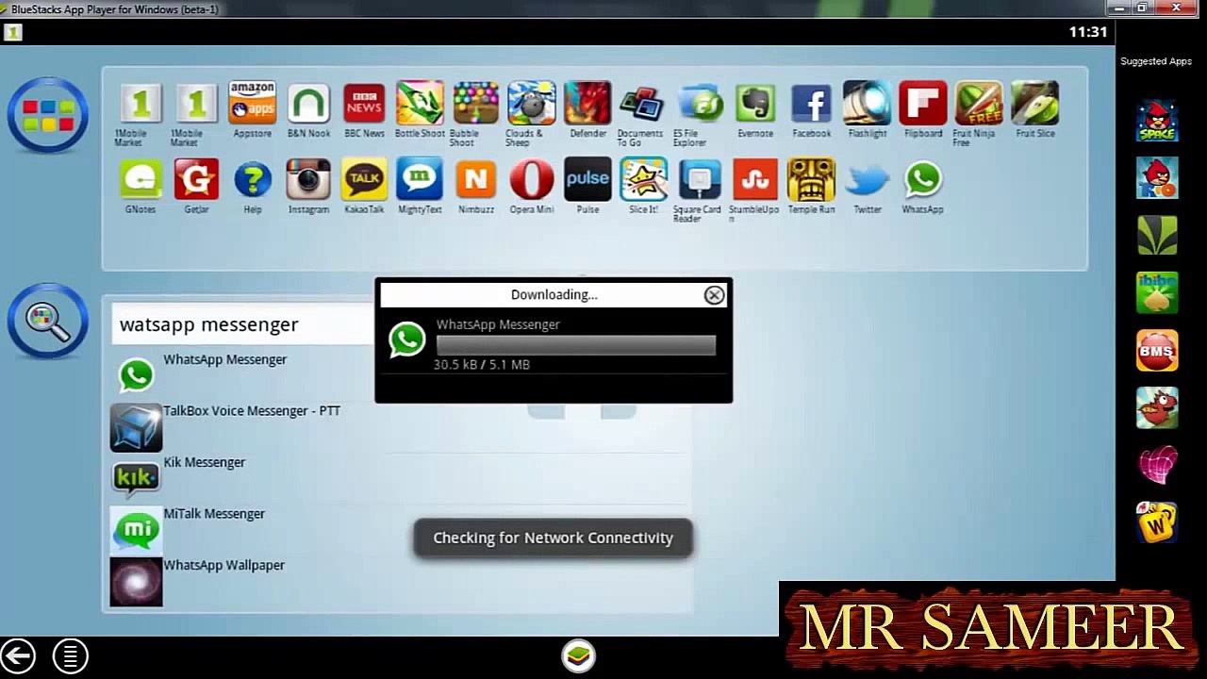Start the Temple Run game
Screen dimensions: 1207x679
(x=811, y=179)
